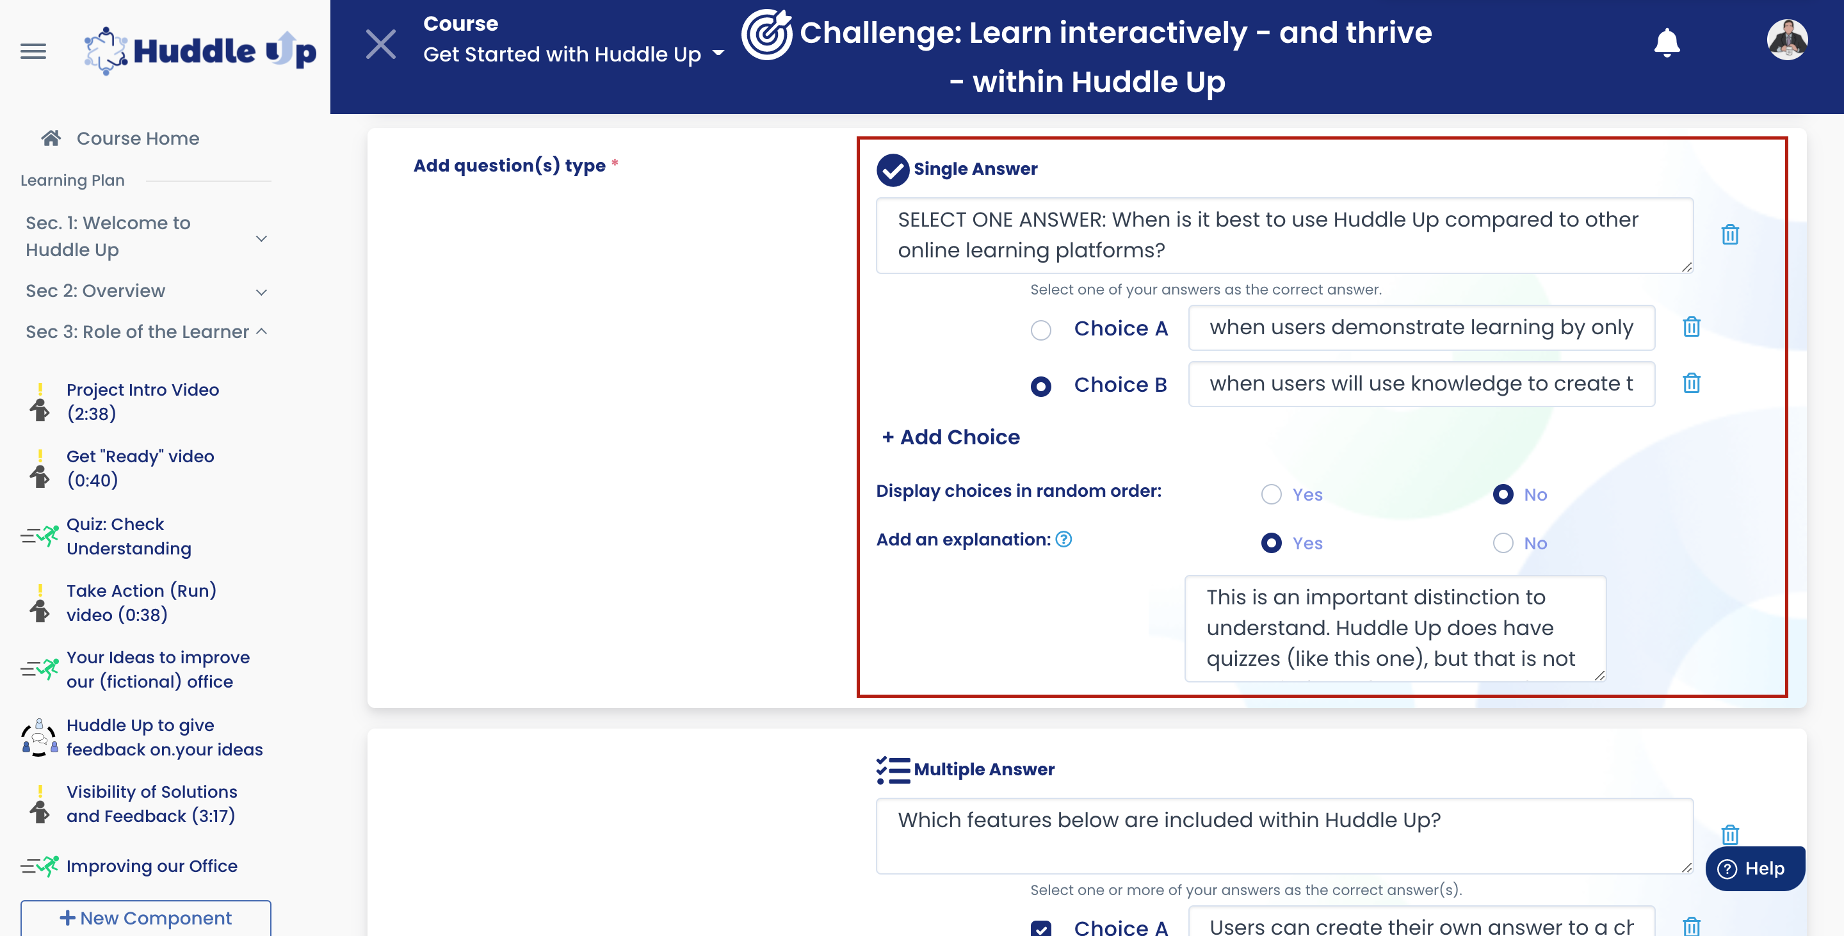Close the challenge editor with X icon
The image size is (1844, 936).
tap(381, 44)
